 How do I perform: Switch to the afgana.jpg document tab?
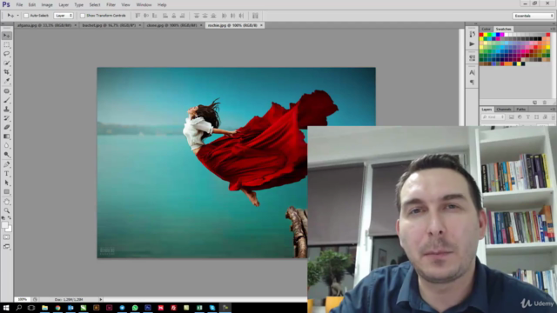pyautogui.click(x=44, y=25)
